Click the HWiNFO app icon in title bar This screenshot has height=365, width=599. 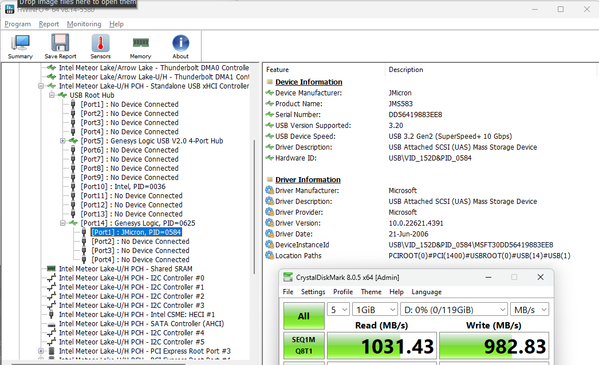tap(10, 9)
